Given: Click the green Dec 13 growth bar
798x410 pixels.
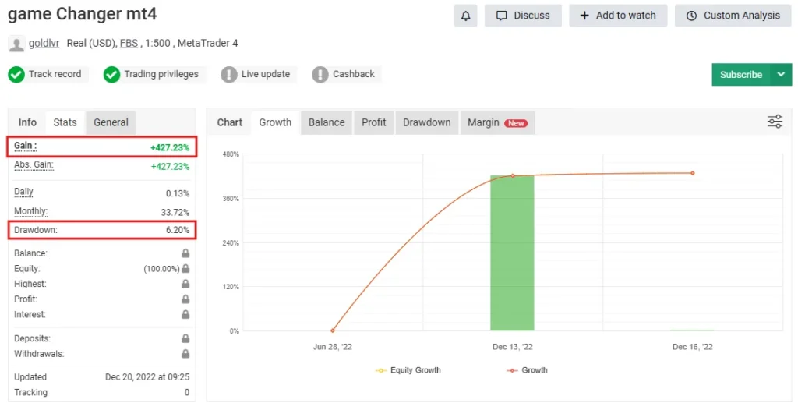Looking at the screenshot, I should 512,253.
